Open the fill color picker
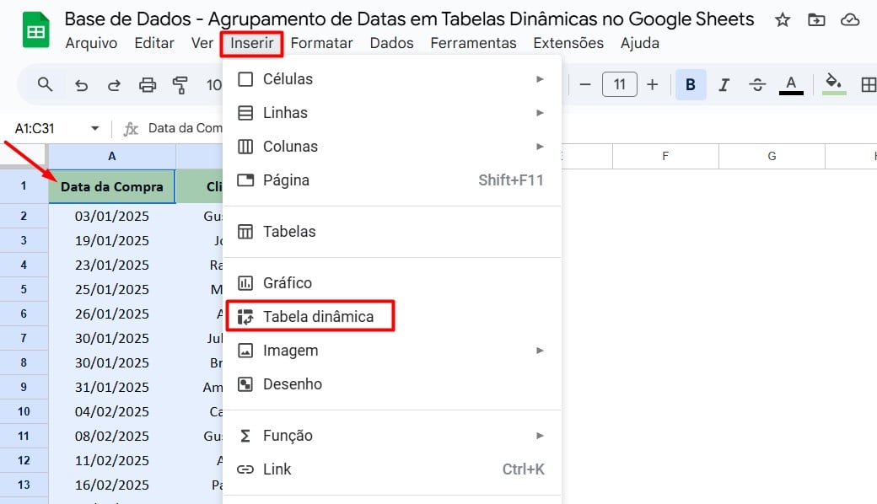The height and width of the screenshot is (504, 877). coord(833,85)
